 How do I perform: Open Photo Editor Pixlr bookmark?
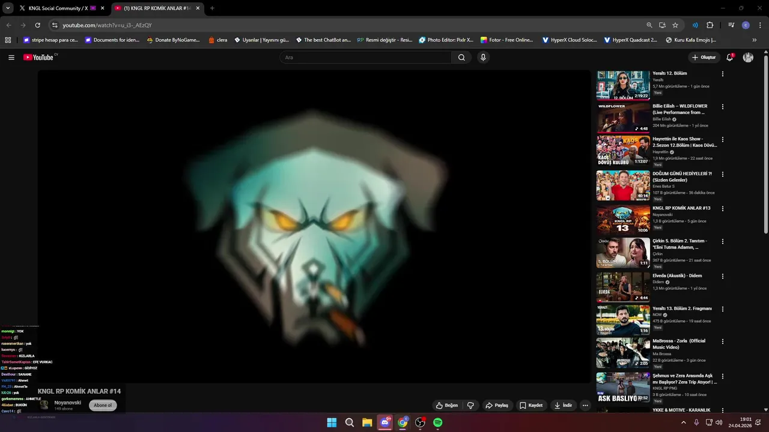point(446,40)
